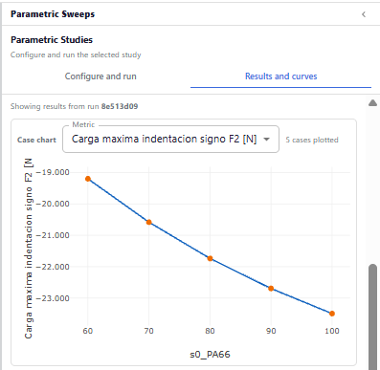Click the Case chart label
The width and height of the screenshot is (380, 370).
[x=36, y=140]
